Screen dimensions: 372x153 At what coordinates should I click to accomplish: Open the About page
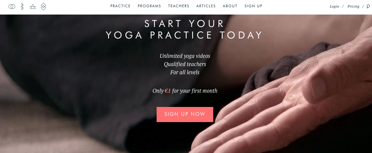230,6
